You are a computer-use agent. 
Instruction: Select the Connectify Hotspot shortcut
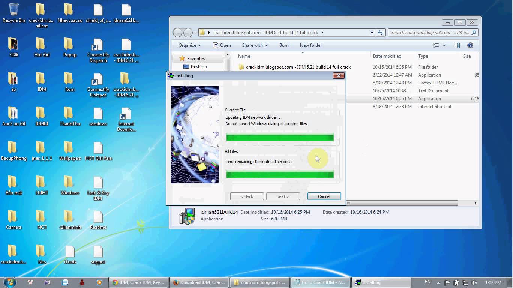click(x=98, y=85)
